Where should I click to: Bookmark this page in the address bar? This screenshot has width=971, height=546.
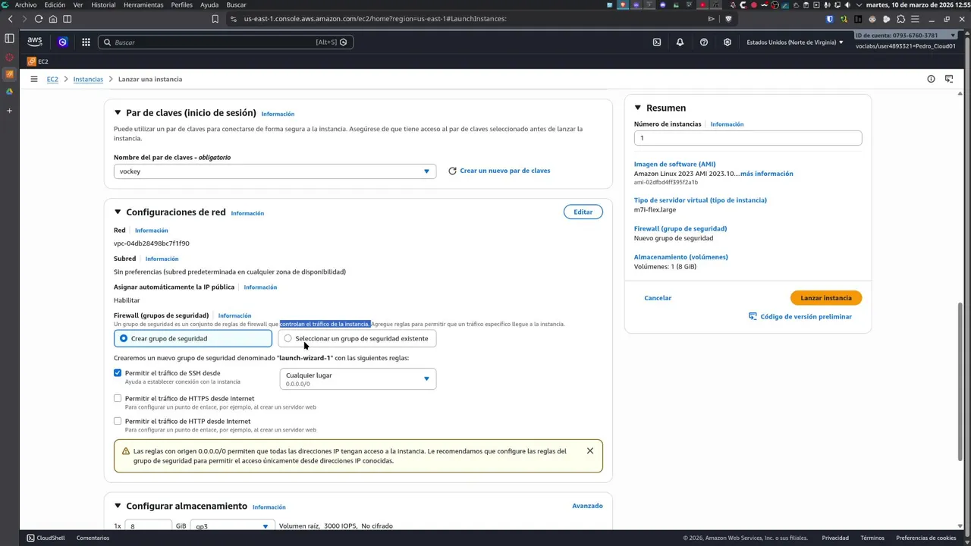click(x=215, y=19)
